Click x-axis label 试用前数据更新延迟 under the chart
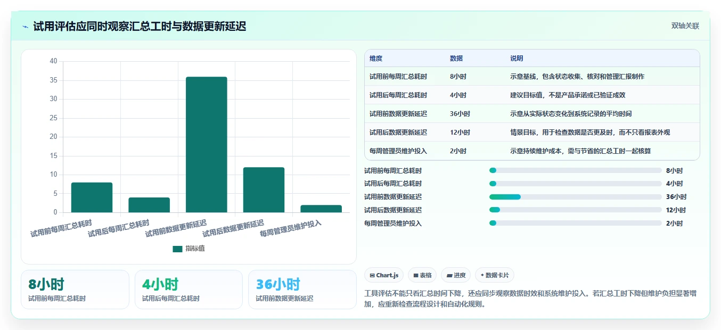 pos(176,228)
